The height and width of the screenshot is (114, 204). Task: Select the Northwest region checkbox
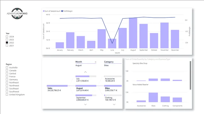[x=7, y=85]
